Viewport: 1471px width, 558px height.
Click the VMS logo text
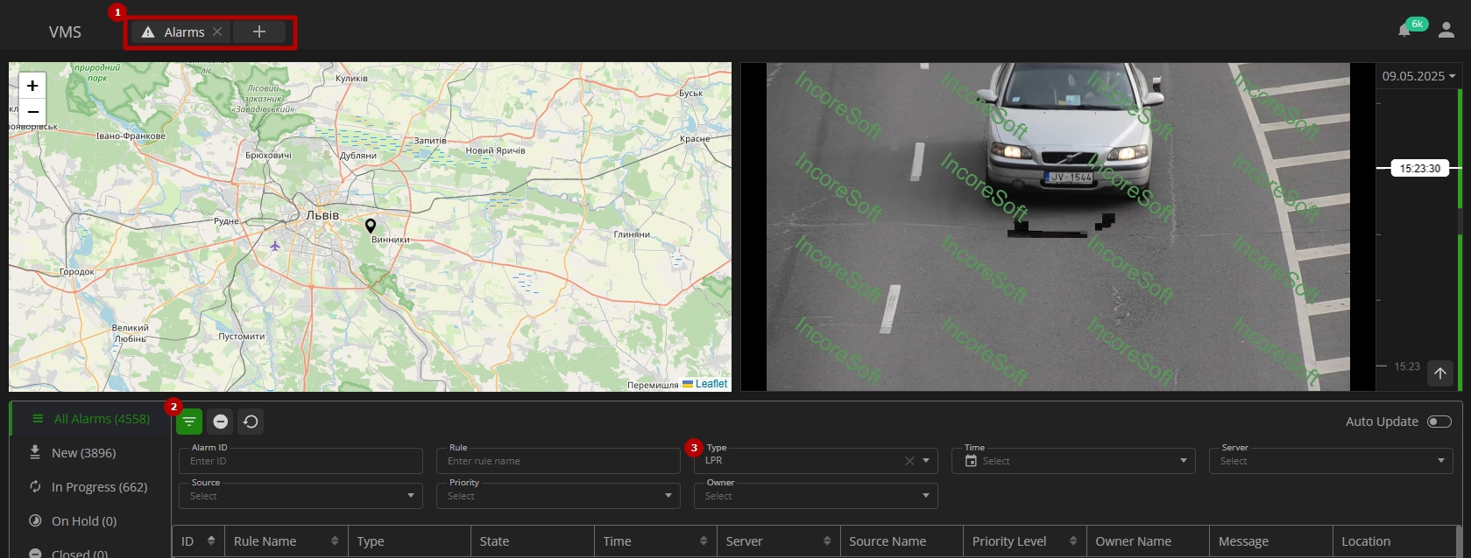click(x=65, y=32)
